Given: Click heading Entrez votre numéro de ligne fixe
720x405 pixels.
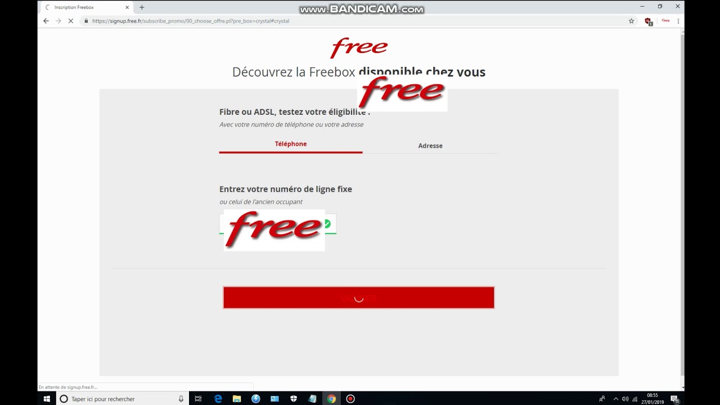Looking at the screenshot, I should (x=286, y=189).
